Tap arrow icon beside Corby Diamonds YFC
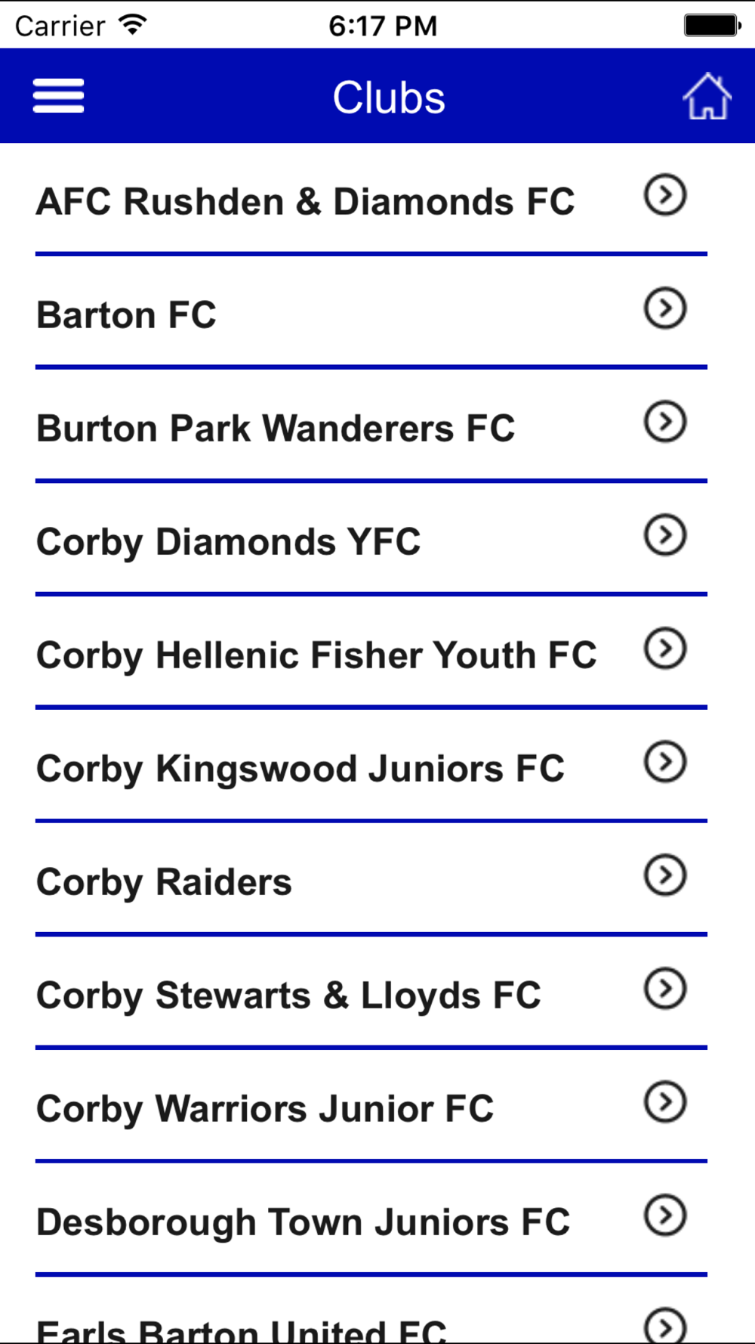 (665, 535)
